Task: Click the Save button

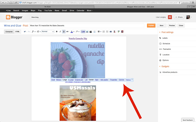Action: pos(161,26)
